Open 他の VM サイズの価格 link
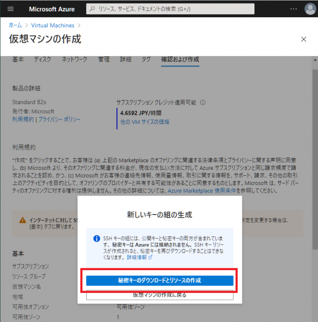This screenshot has width=318, height=322. [144, 122]
